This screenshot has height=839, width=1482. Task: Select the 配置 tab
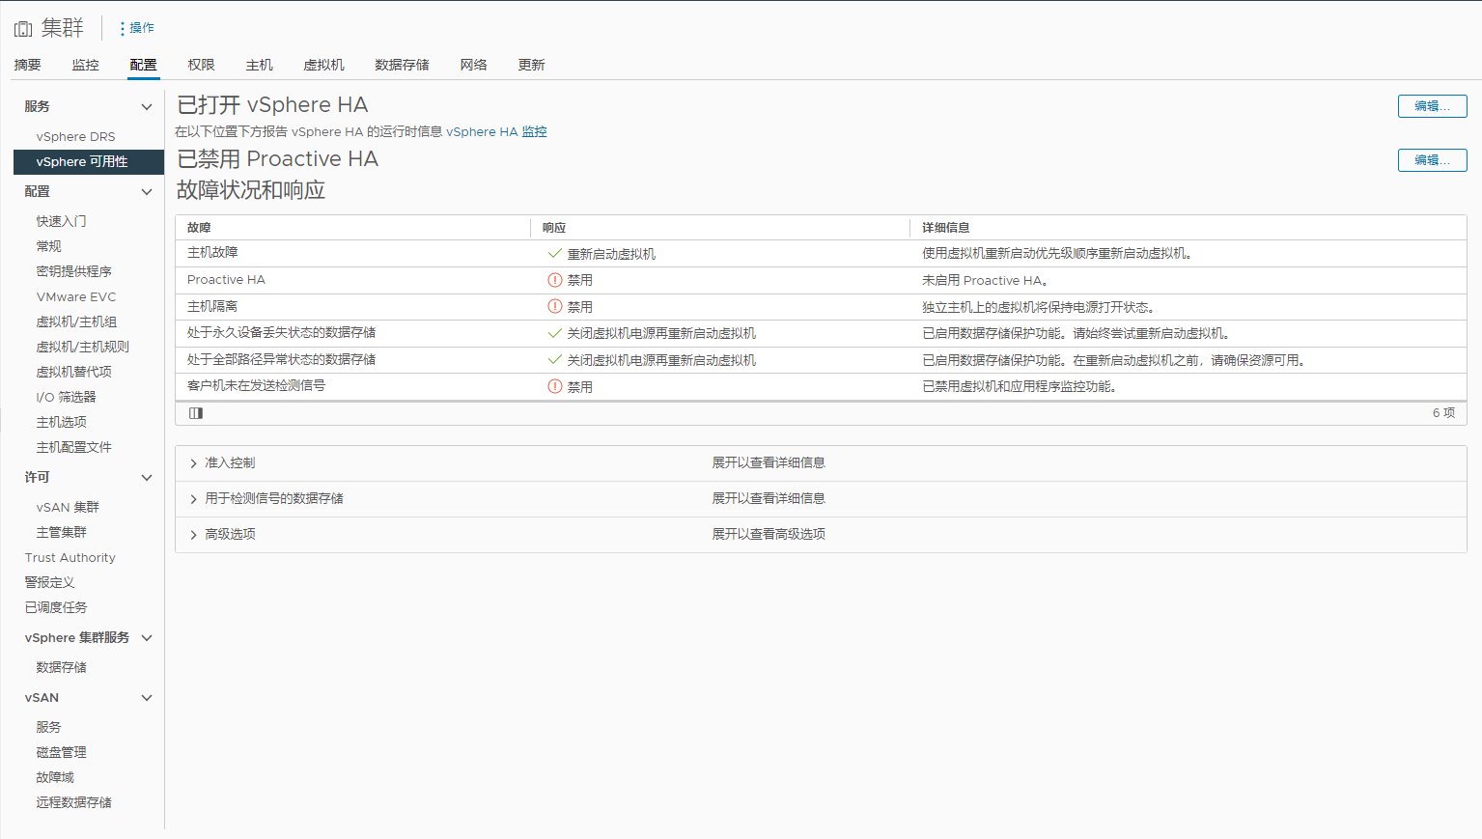[143, 65]
